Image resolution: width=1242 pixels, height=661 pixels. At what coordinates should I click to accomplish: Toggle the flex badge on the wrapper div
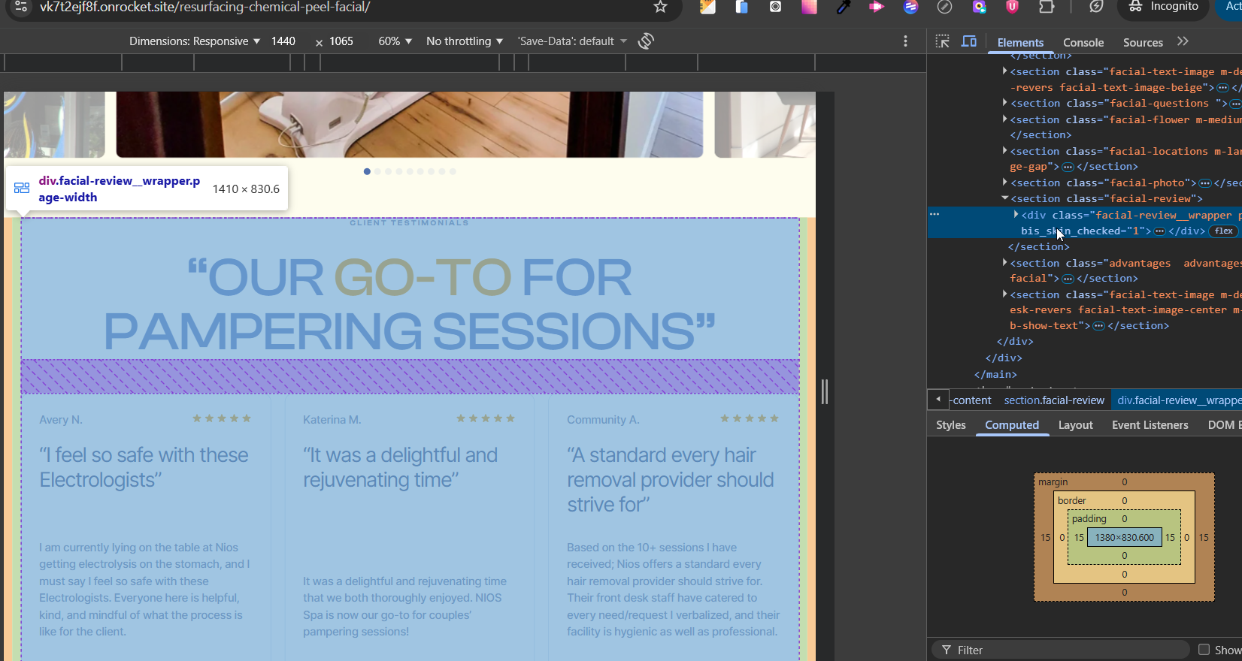pyautogui.click(x=1223, y=231)
